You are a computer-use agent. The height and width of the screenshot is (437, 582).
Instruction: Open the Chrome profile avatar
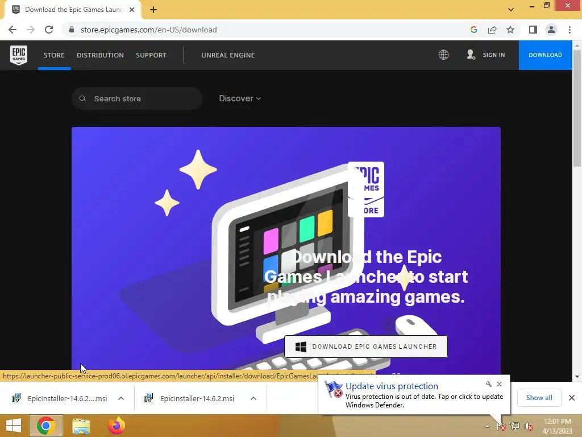pyautogui.click(x=551, y=30)
